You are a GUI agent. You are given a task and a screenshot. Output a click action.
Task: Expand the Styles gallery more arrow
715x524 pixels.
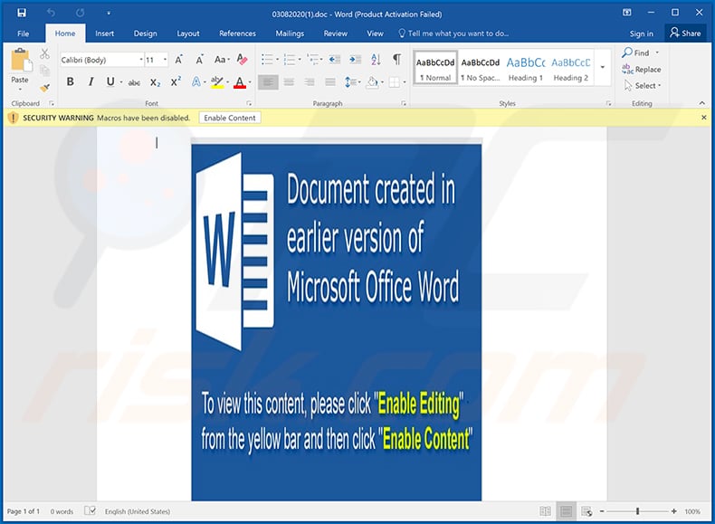click(x=603, y=67)
